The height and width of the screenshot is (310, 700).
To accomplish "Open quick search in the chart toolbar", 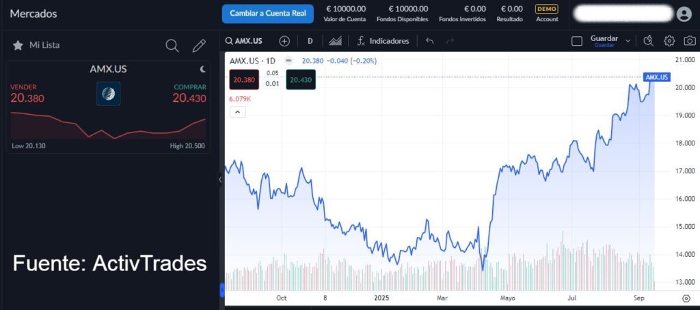I will tap(649, 41).
